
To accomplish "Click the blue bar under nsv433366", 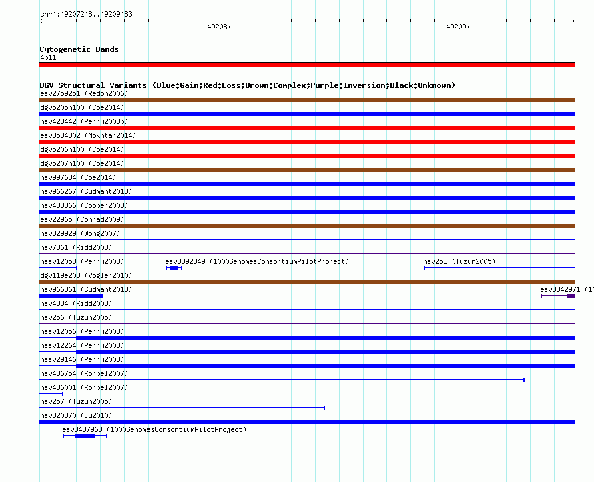I will coord(307,212).
